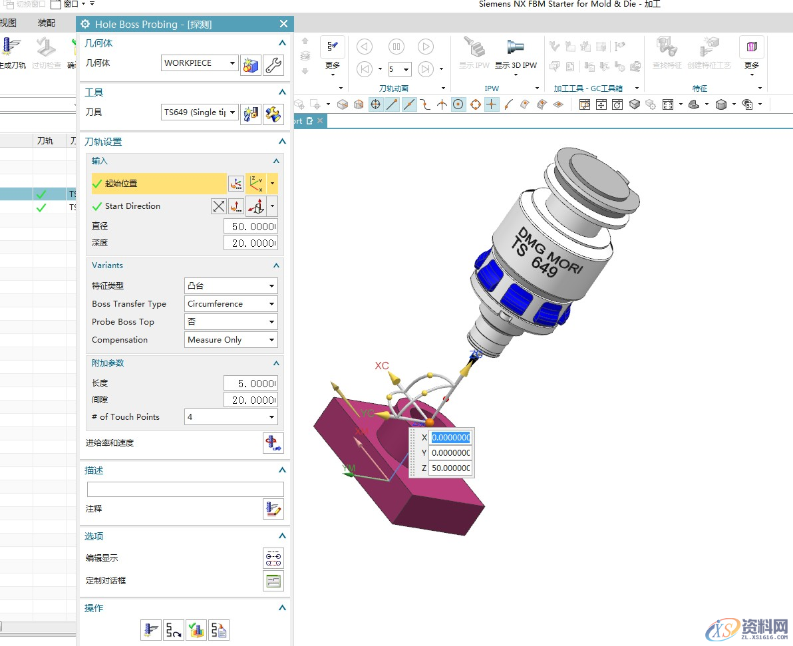Collapse the Variants section
This screenshot has width=793, height=646.
tap(277, 265)
